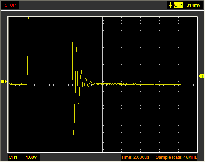Click the center crosshair of the graticule
This screenshot has width=205, height=162.
pyautogui.click(x=103, y=85)
